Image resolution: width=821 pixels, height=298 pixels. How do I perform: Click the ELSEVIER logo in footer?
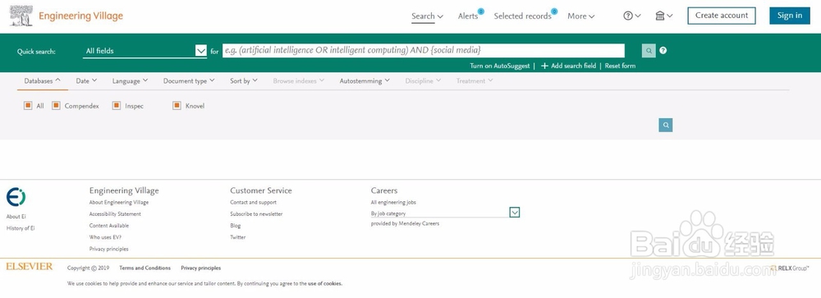click(30, 267)
